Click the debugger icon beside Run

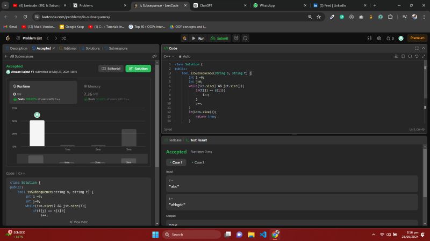pyautogui.click(x=184, y=38)
